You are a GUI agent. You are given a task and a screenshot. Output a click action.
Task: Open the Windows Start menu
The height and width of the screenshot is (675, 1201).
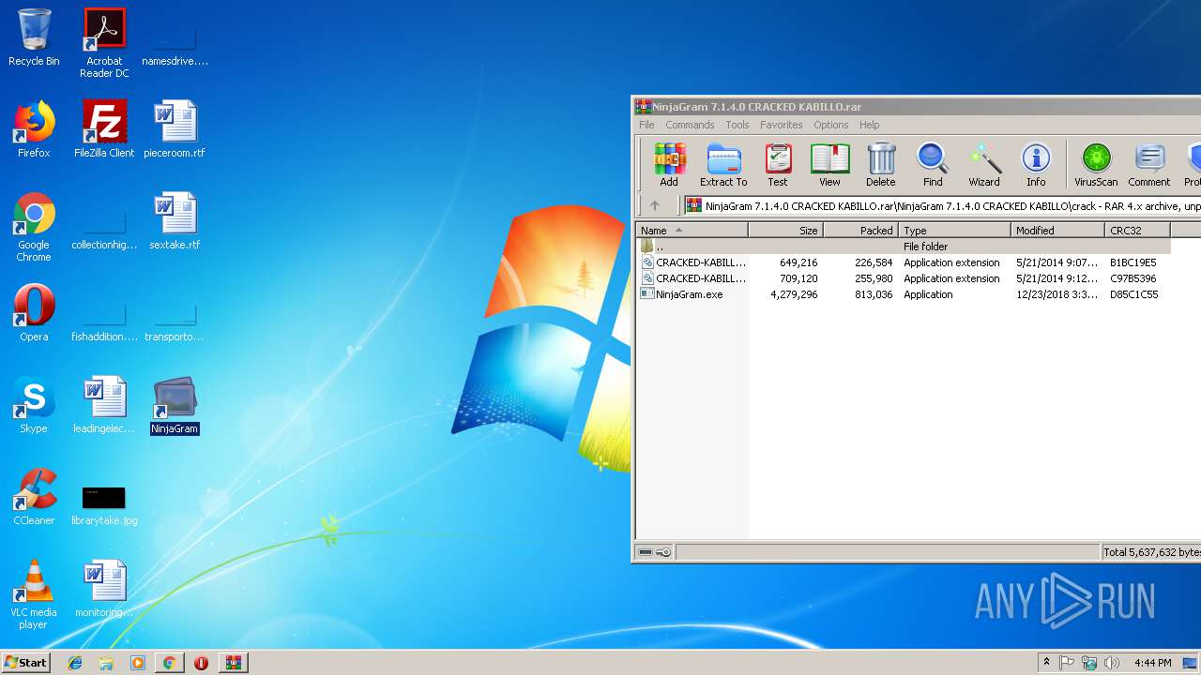click(x=25, y=662)
